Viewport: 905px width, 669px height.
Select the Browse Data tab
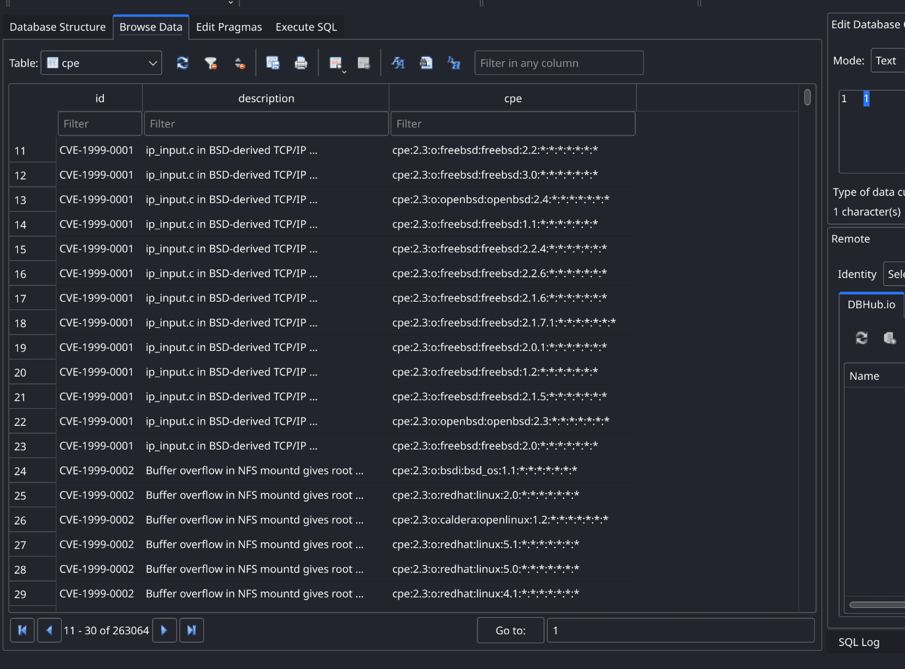click(x=151, y=27)
